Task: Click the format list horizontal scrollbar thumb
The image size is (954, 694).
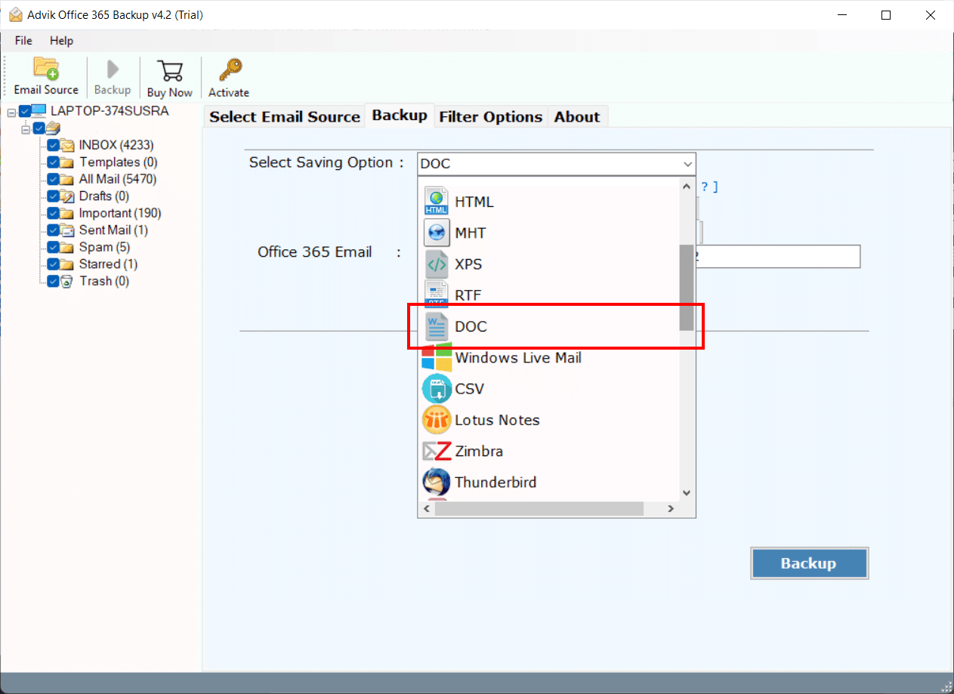Action: tap(539, 510)
